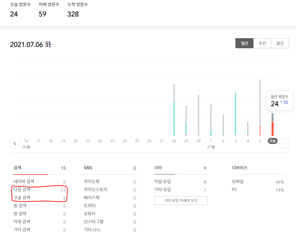Click the 인스타그램 row
This screenshot has width=296, height=238.
tap(110, 222)
